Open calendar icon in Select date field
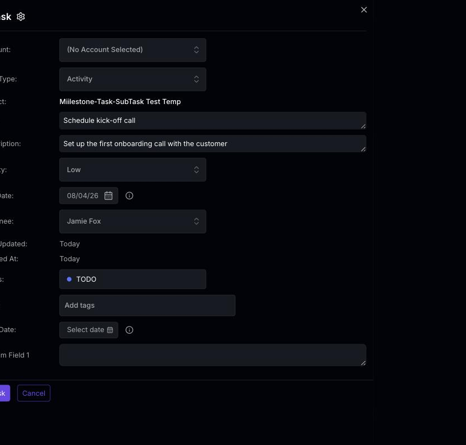466x445 pixels. tap(110, 330)
